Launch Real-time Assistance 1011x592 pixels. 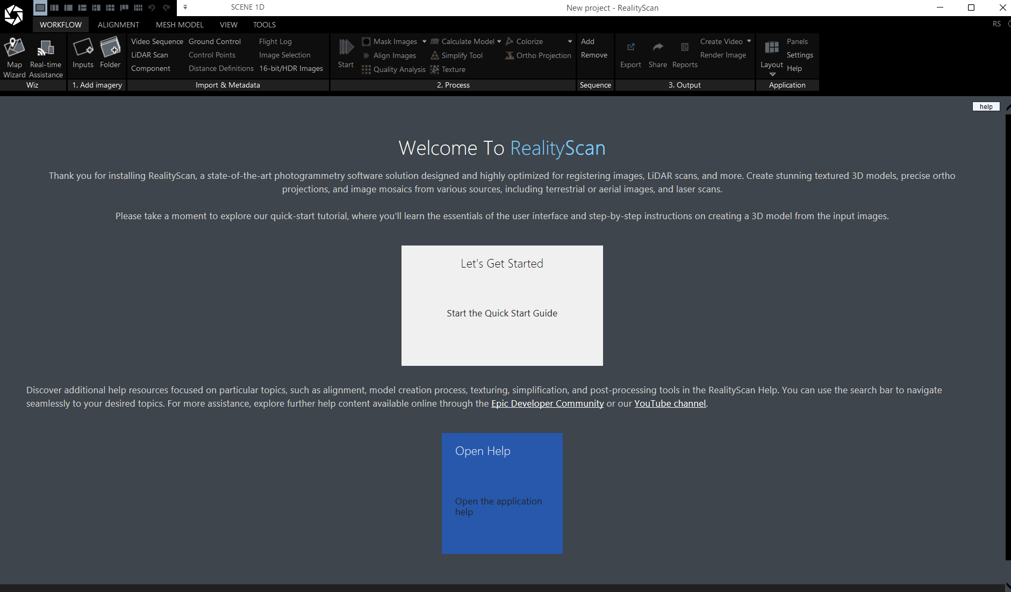tap(46, 57)
